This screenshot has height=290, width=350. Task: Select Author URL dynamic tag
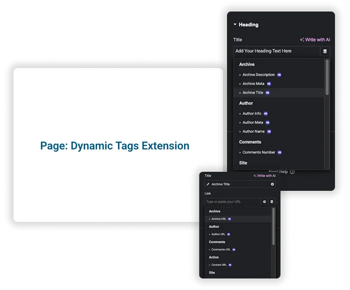tap(218, 234)
